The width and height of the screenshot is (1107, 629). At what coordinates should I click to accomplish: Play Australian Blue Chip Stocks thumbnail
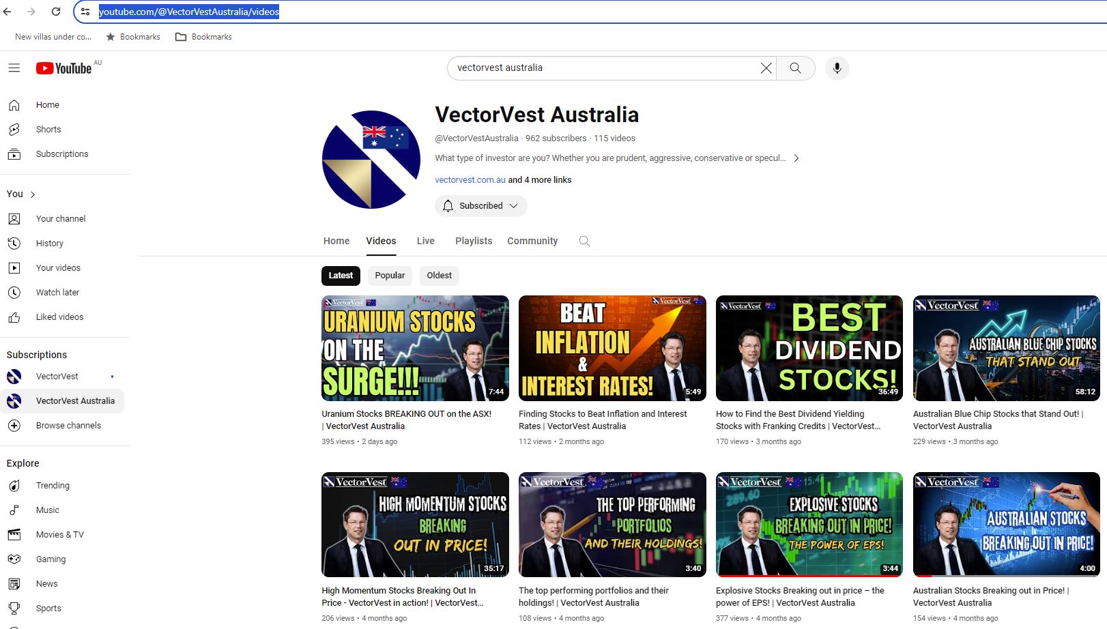[1007, 348]
